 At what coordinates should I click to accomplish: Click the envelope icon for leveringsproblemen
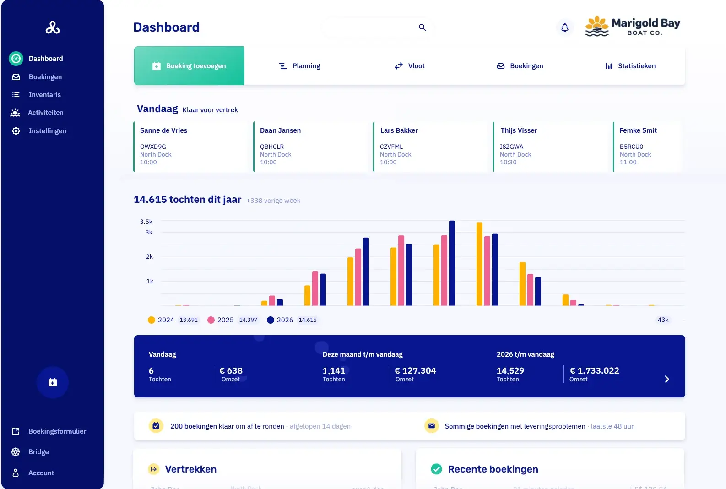click(432, 426)
